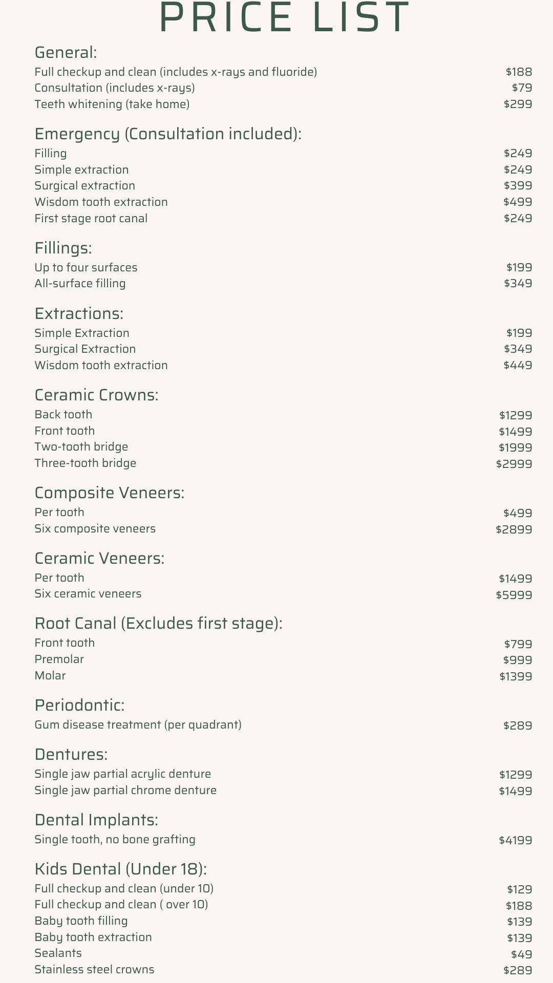Click the $4199 dental implant price

coord(516,840)
